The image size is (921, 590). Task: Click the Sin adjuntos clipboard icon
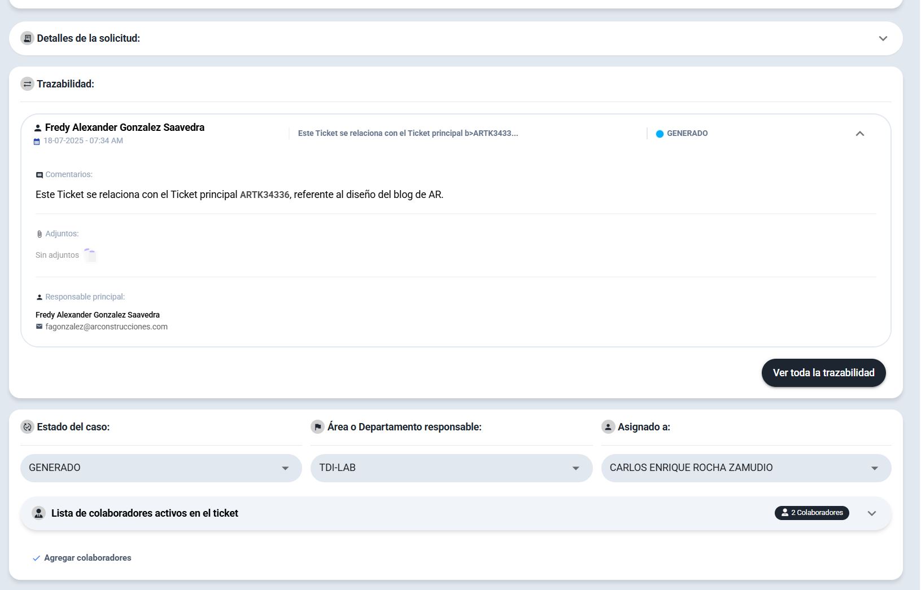click(90, 256)
